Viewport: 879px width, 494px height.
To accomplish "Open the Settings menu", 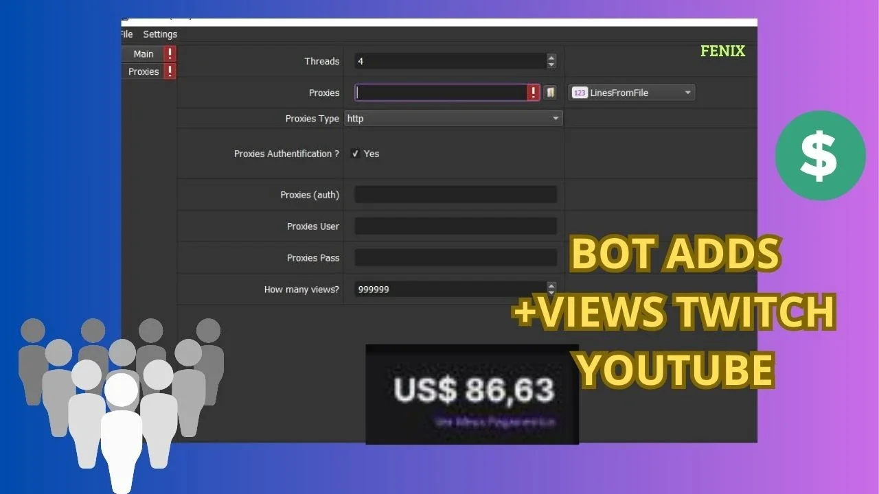I will (160, 34).
